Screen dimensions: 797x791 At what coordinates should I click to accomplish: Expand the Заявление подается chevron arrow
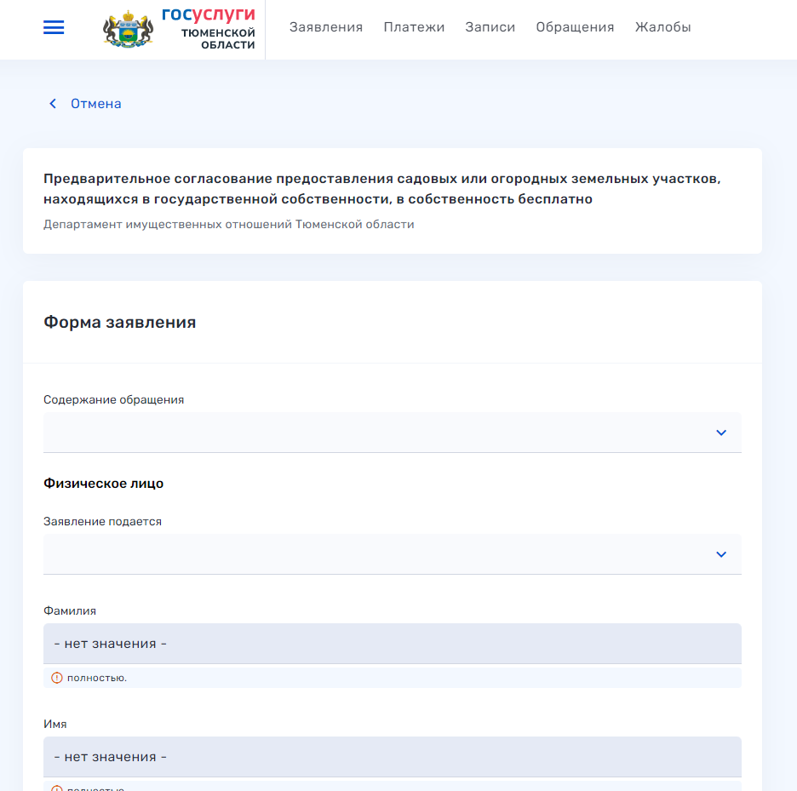721,554
